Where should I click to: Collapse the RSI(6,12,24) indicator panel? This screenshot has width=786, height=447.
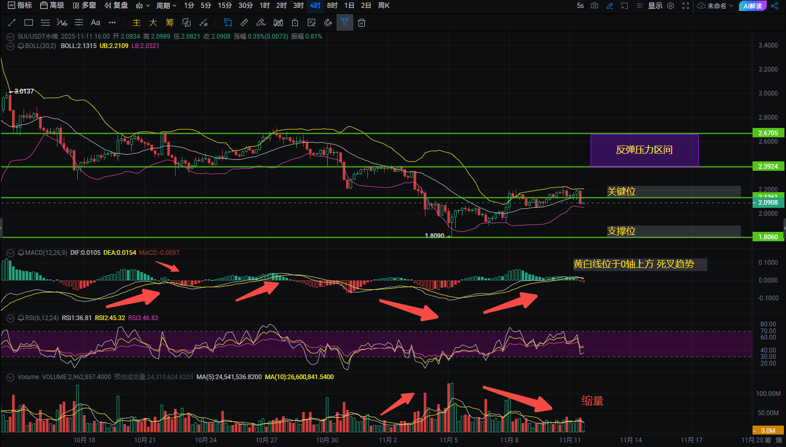(x=10, y=318)
